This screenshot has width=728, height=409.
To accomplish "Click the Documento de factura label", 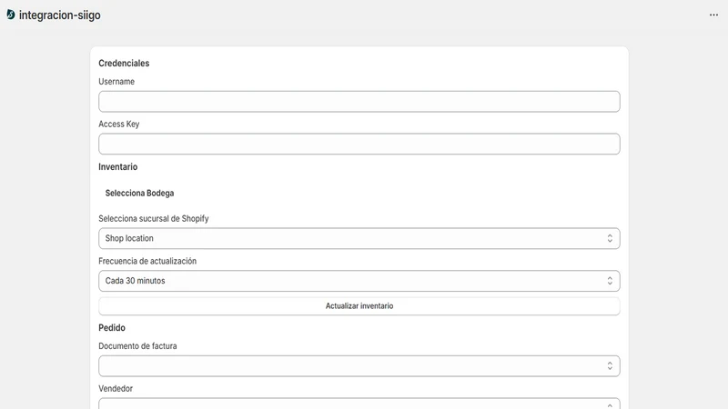I will 137,346.
